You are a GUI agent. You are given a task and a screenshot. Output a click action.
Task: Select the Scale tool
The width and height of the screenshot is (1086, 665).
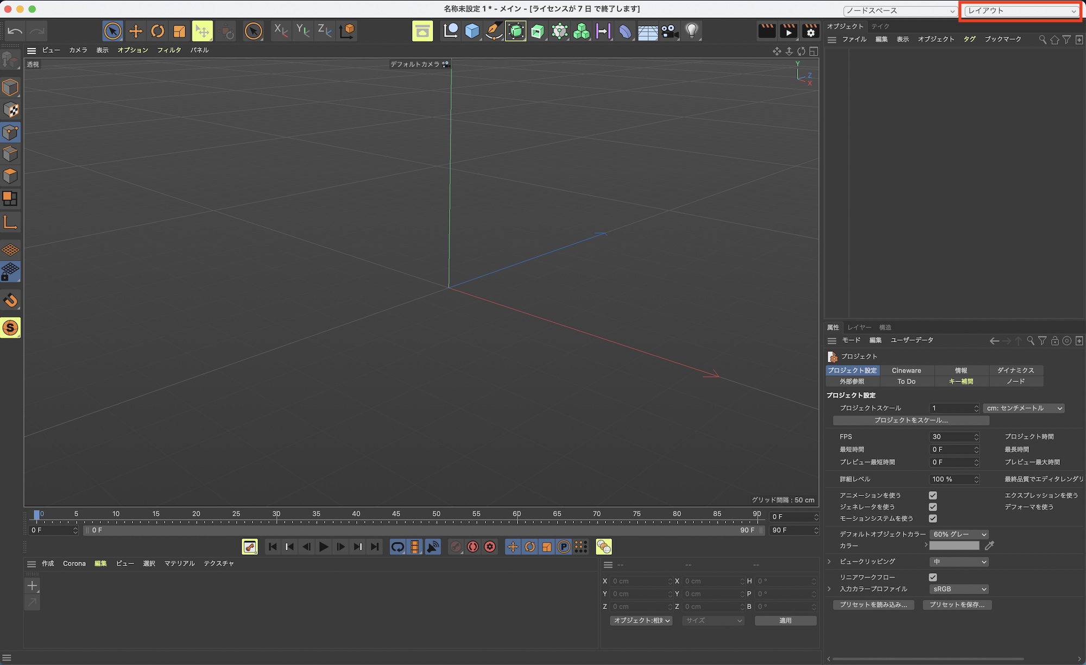pyautogui.click(x=179, y=31)
